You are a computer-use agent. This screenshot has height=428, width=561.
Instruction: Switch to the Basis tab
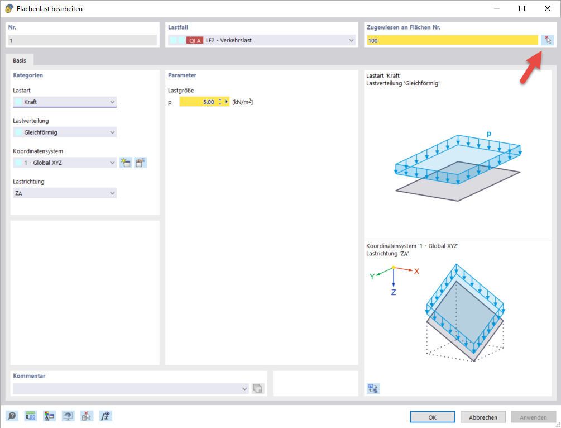pos(20,60)
